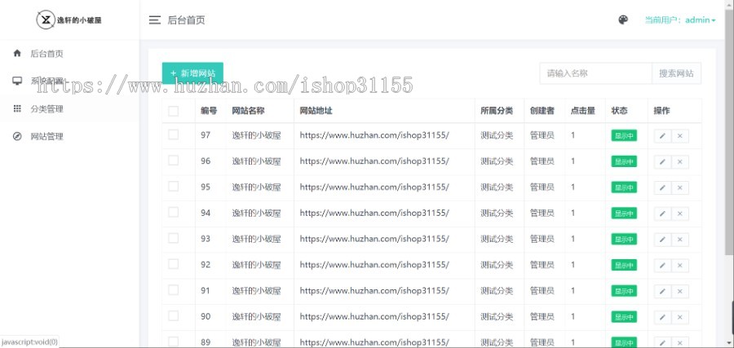The width and height of the screenshot is (734, 348).
Task: Edit row 95 with pencil icon
Action: pos(662,187)
